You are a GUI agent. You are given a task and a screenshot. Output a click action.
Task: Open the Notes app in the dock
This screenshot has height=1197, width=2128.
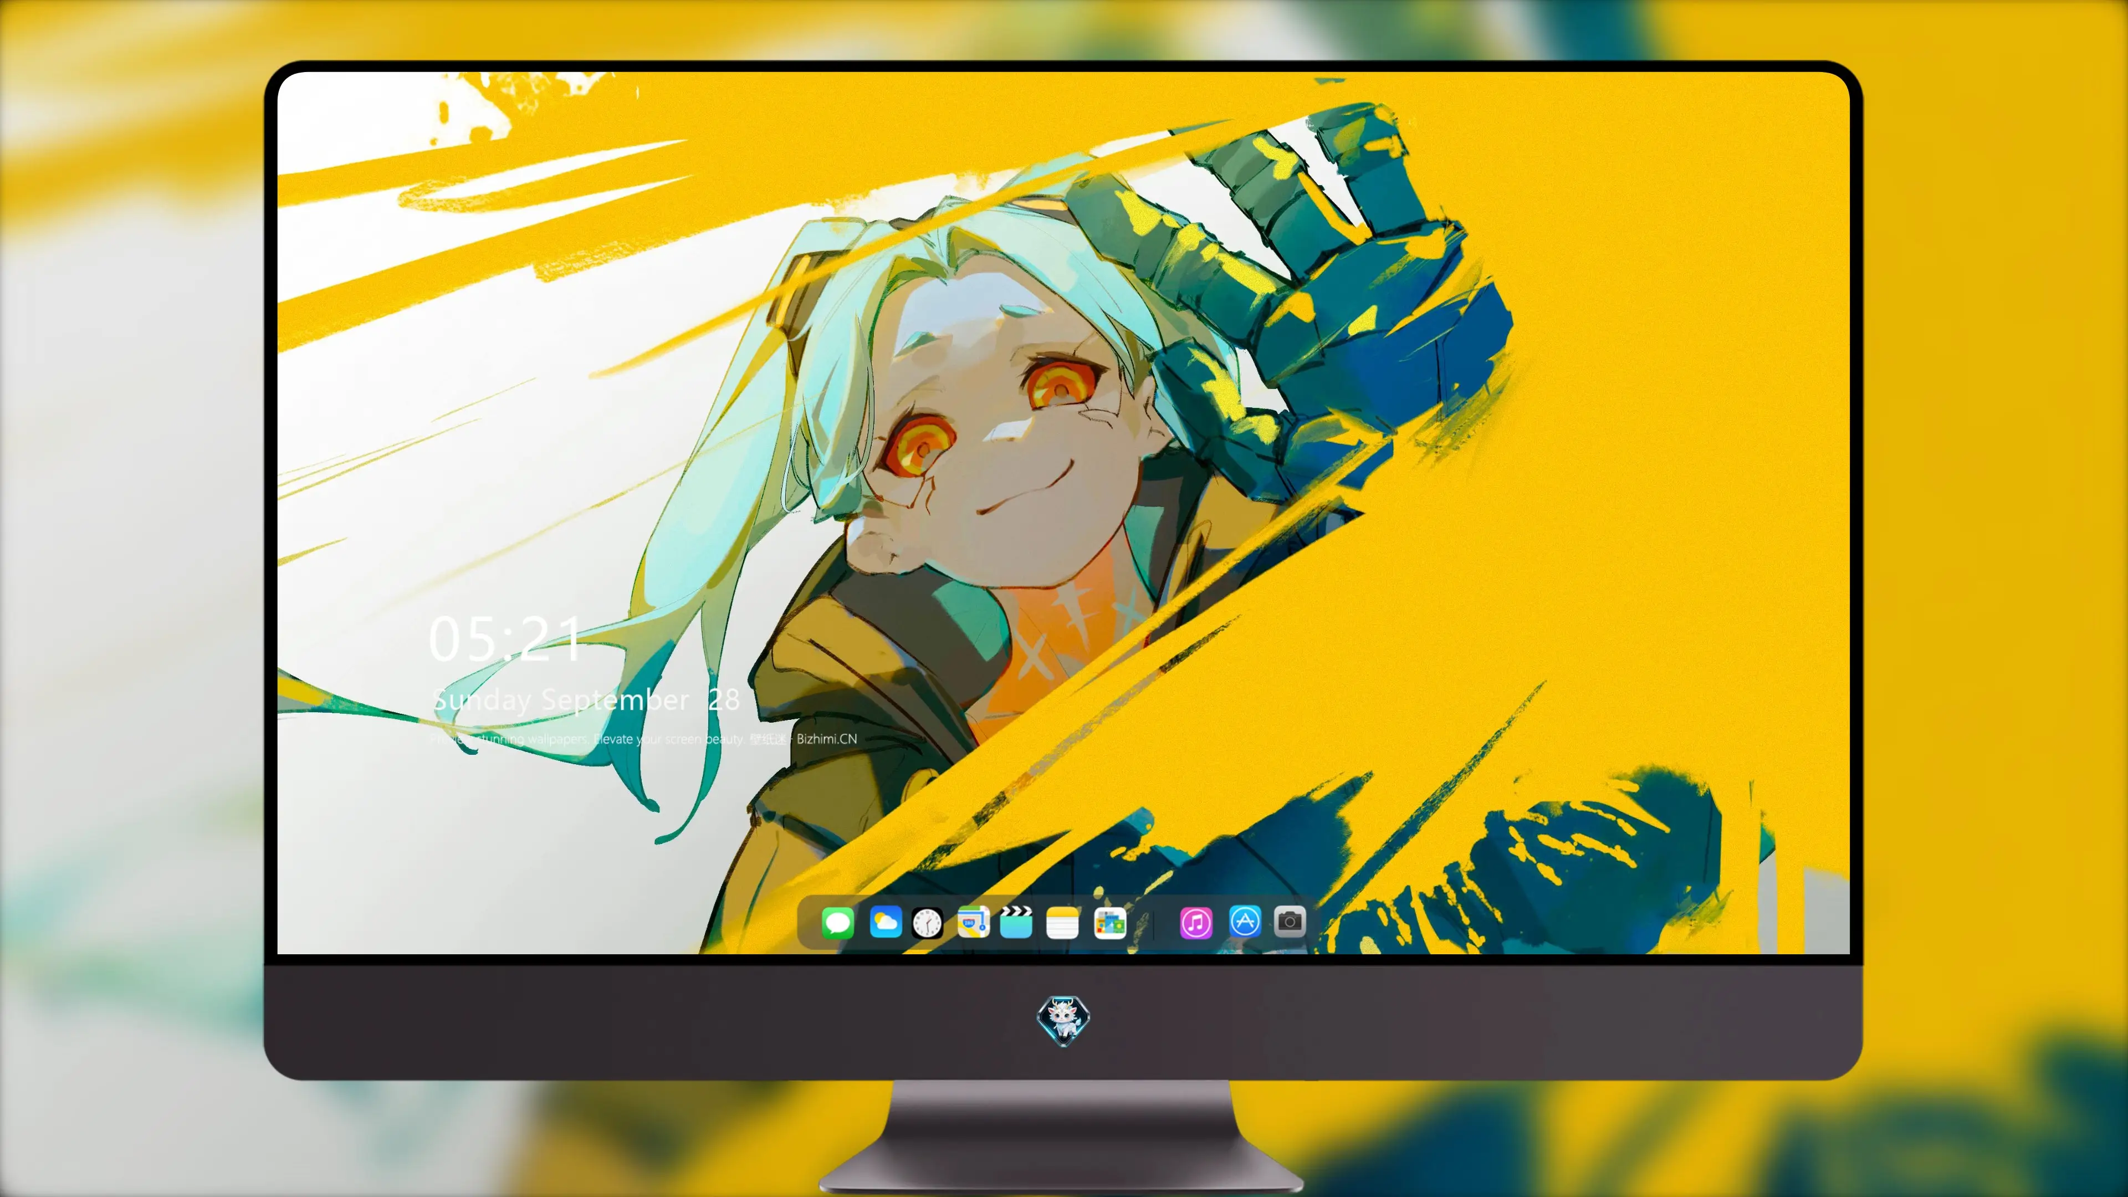(1062, 923)
